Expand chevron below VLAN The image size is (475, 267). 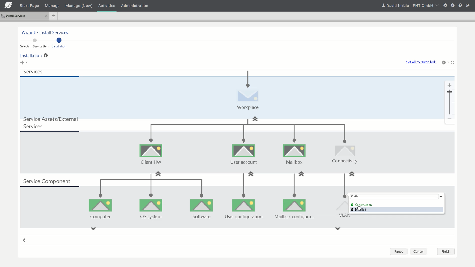[x=337, y=228]
